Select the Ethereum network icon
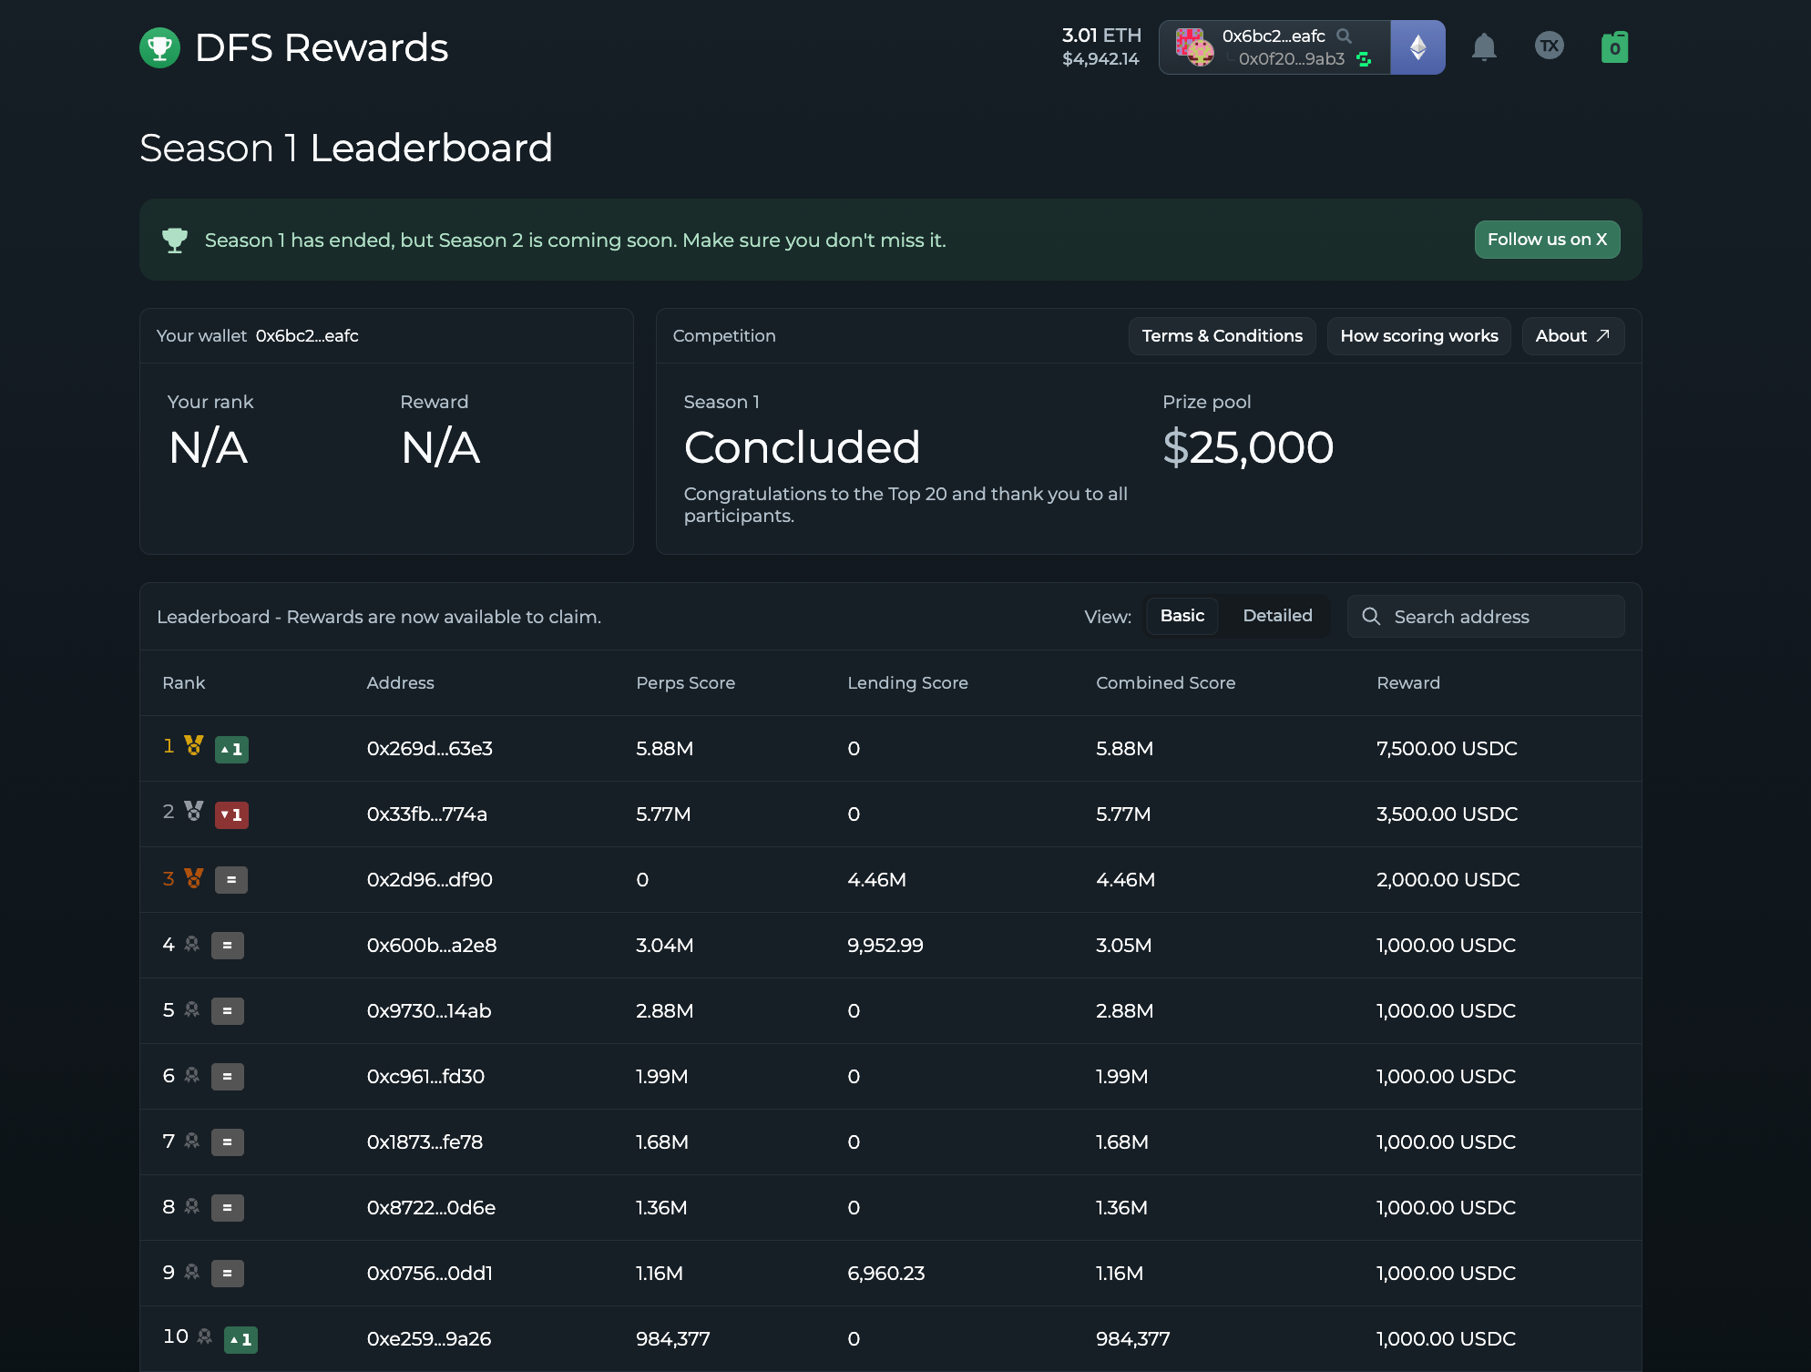The height and width of the screenshot is (1372, 1811). [x=1417, y=47]
